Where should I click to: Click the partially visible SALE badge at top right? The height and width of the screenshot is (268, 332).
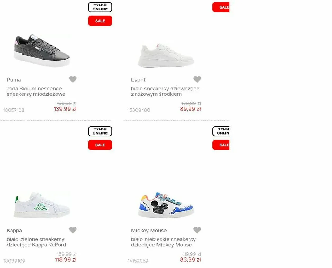[x=221, y=7]
